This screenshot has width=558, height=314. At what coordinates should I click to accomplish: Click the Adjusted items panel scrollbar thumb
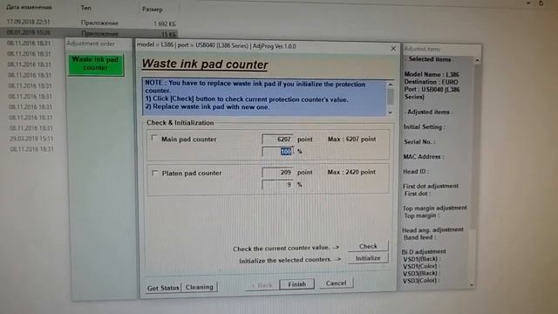click(474, 146)
